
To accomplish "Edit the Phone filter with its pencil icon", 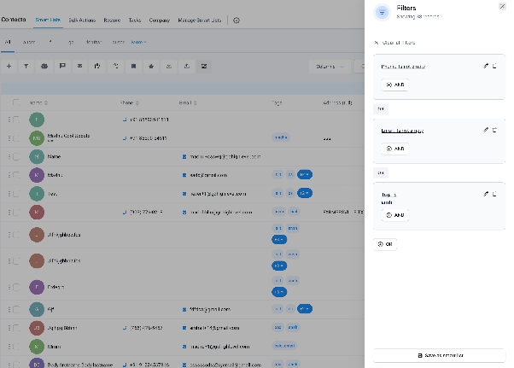I will tap(486, 66).
